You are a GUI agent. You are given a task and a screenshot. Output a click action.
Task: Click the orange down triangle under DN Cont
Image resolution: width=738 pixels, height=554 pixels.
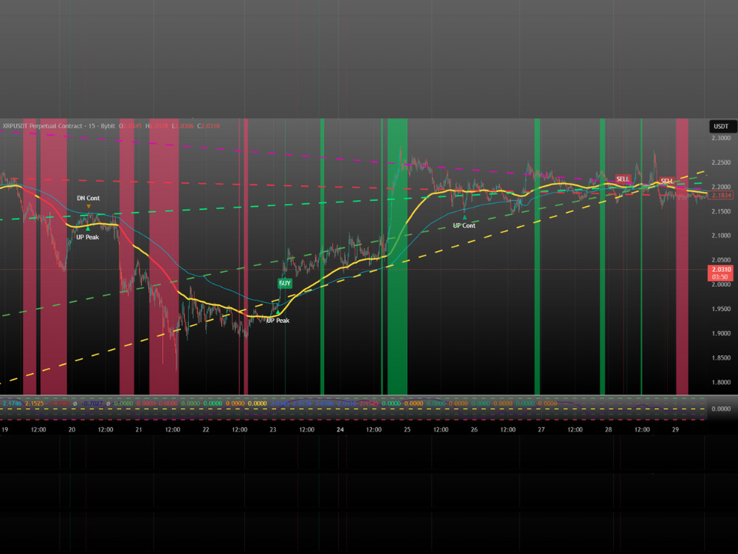pyautogui.click(x=89, y=206)
